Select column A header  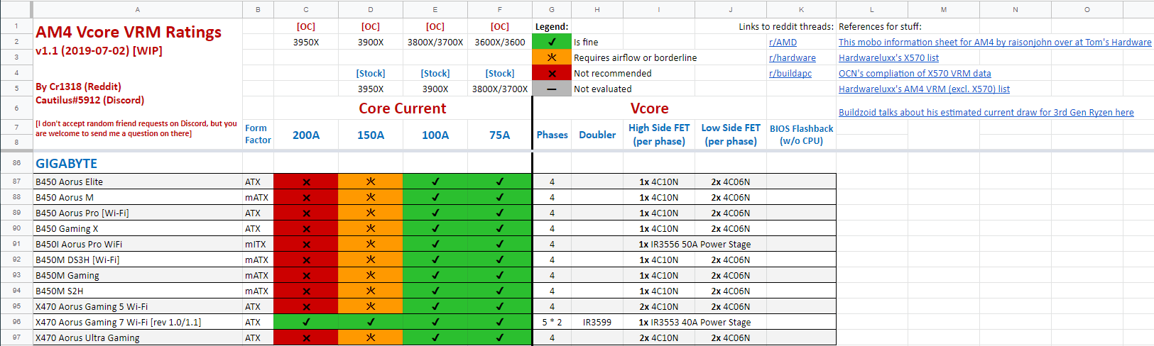pyautogui.click(x=138, y=9)
